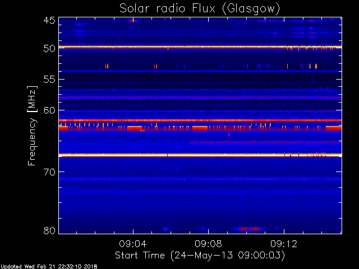Click the frequency tick label 55

coord(49,80)
